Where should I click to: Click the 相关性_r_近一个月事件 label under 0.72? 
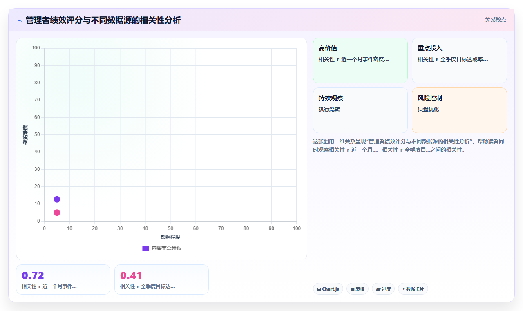click(x=49, y=286)
